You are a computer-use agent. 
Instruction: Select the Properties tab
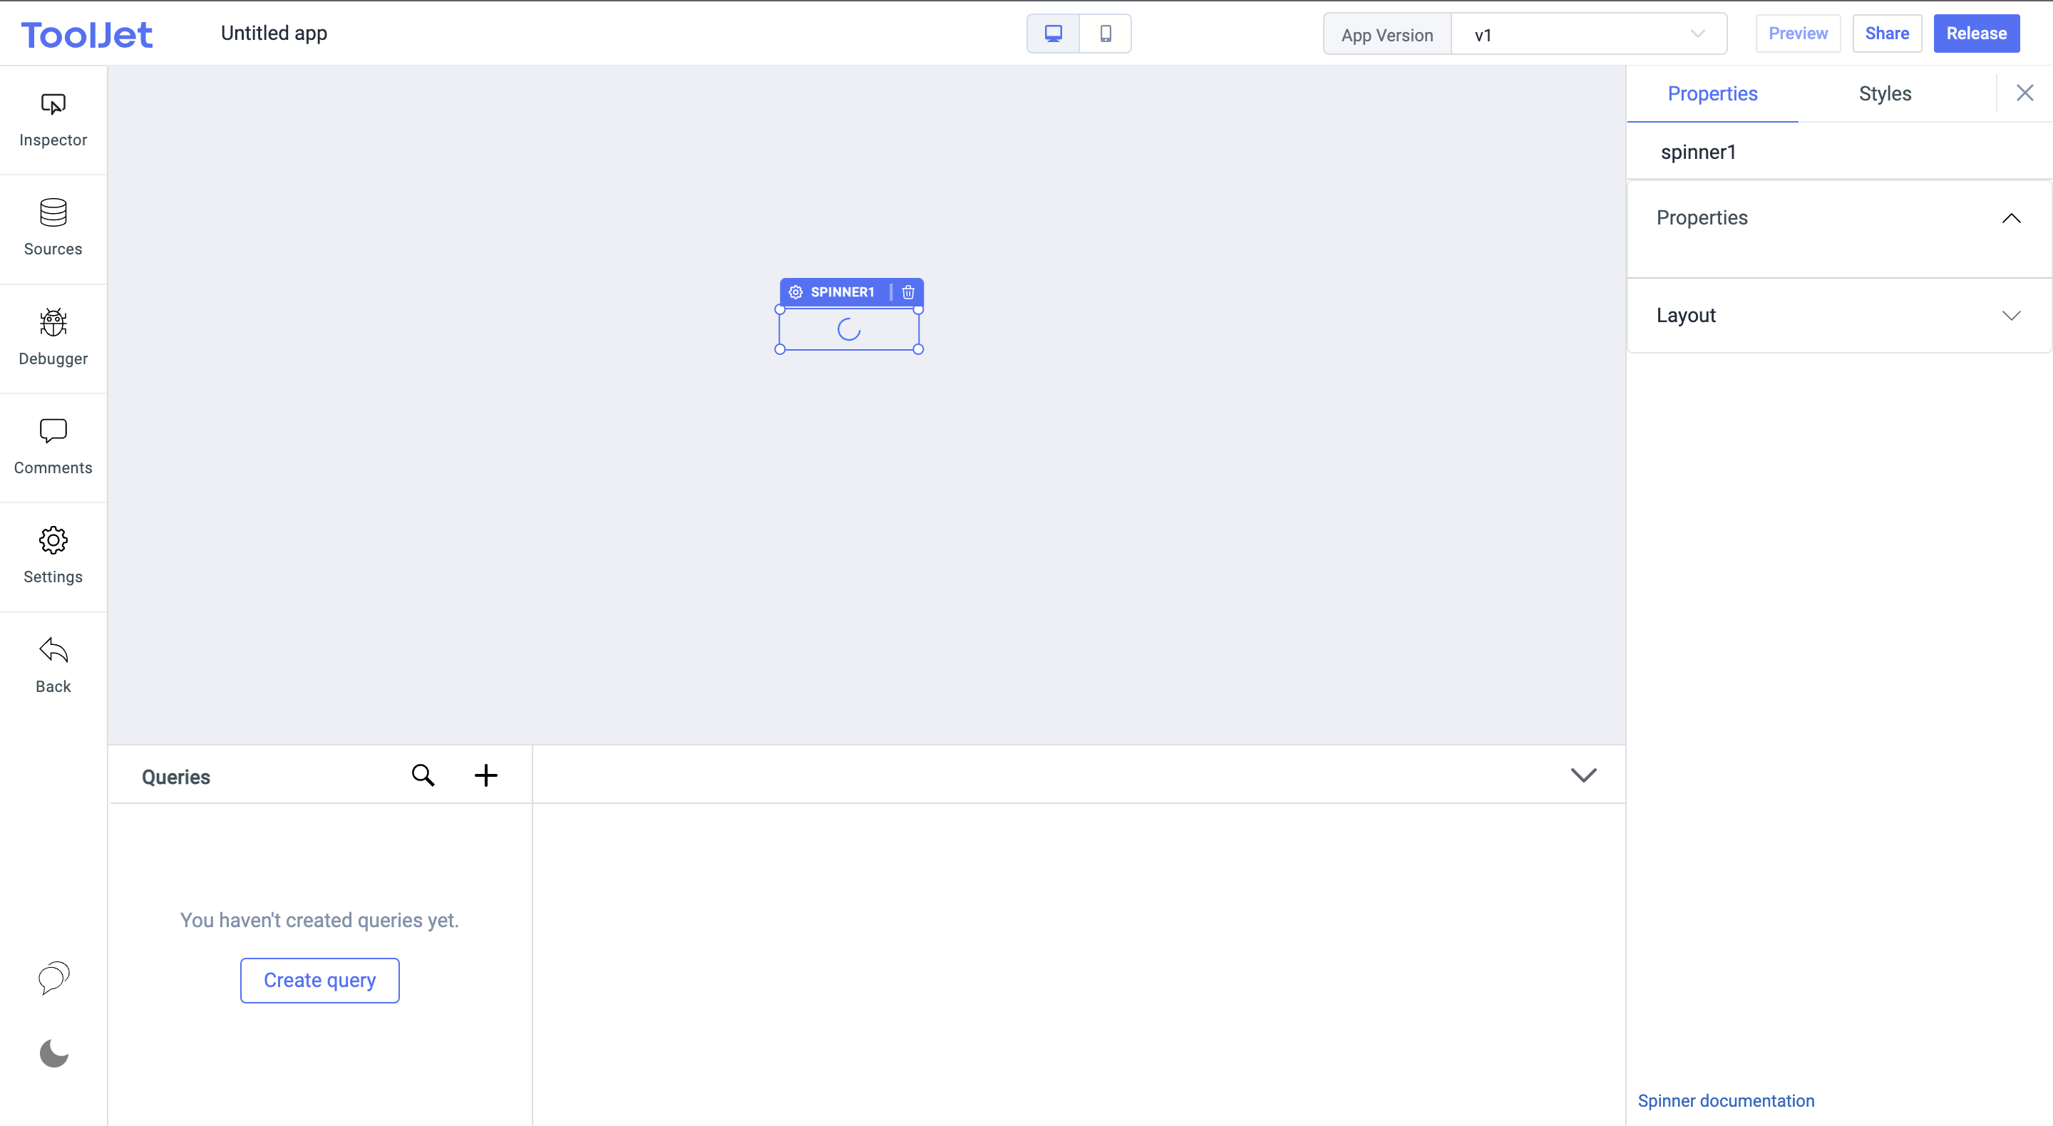(1712, 93)
